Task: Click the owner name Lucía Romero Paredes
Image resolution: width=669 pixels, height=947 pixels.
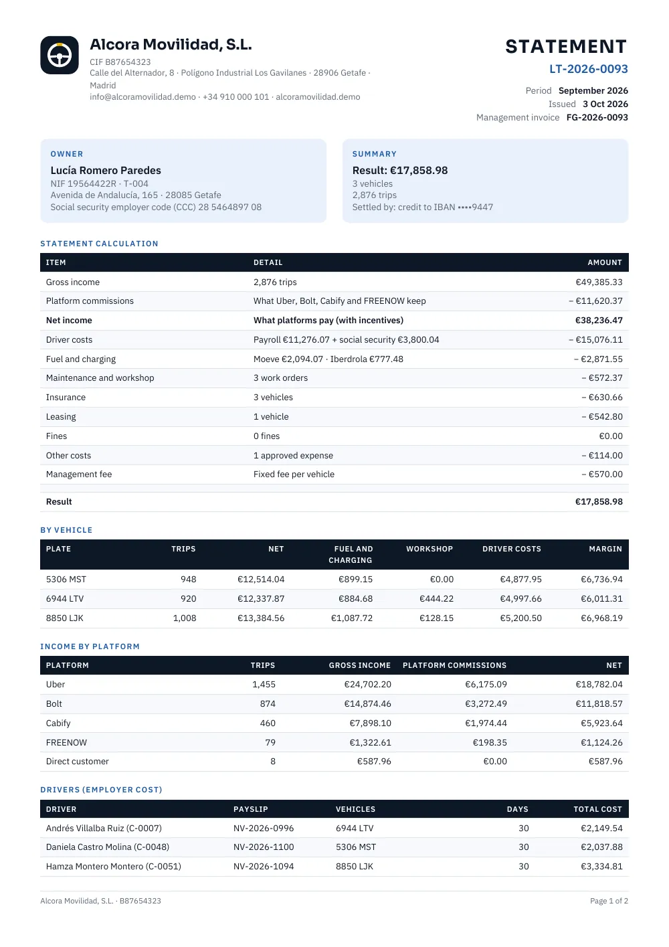Action: click(x=106, y=171)
